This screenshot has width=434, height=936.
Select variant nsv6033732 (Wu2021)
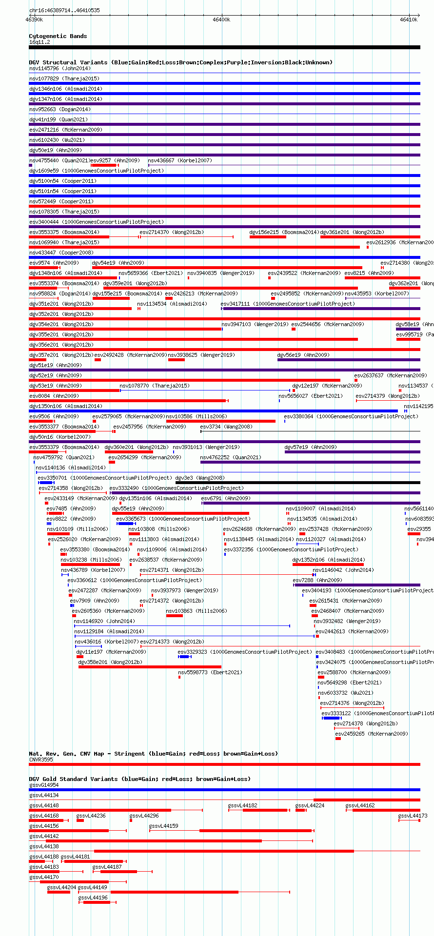346,693
